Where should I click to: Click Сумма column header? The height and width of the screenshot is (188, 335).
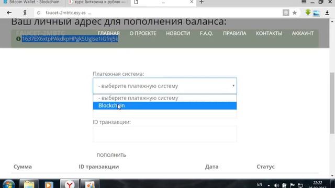(23, 167)
